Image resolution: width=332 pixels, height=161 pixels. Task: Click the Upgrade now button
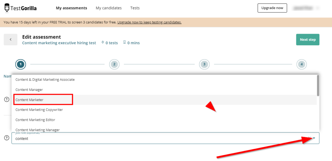[x=272, y=8]
